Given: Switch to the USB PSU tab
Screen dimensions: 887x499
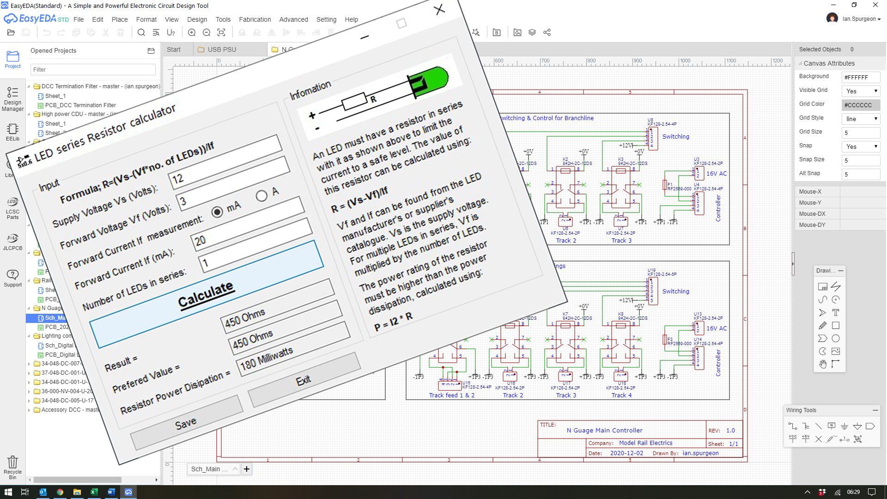Looking at the screenshot, I should point(222,49).
